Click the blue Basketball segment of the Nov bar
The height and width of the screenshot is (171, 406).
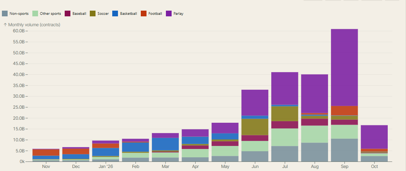click(46, 158)
